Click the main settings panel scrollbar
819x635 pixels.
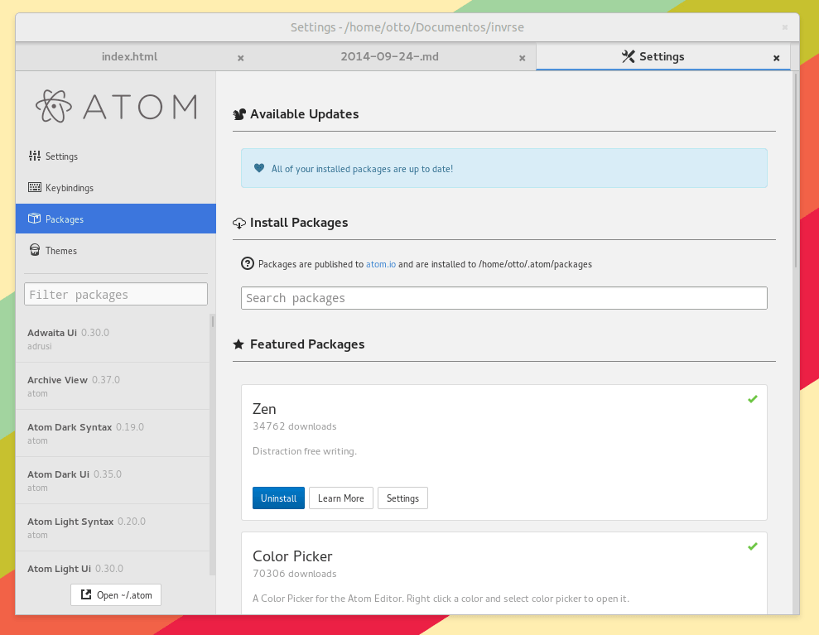(x=796, y=171)
